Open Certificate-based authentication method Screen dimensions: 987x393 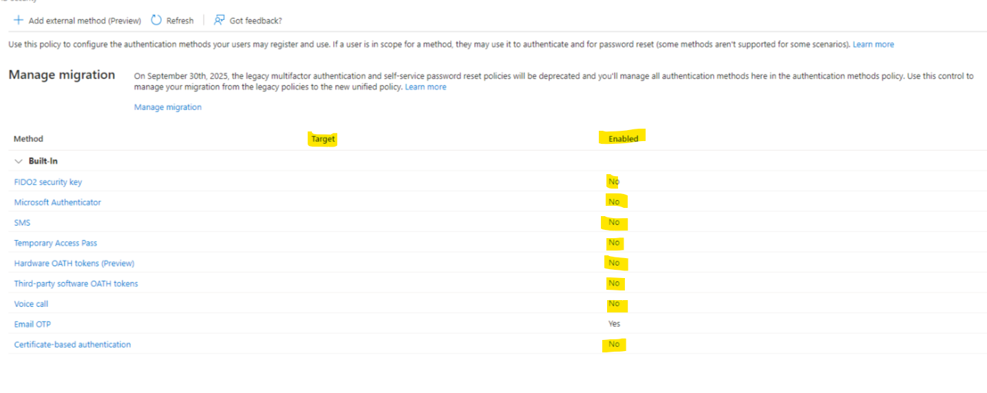pos(72,344)
